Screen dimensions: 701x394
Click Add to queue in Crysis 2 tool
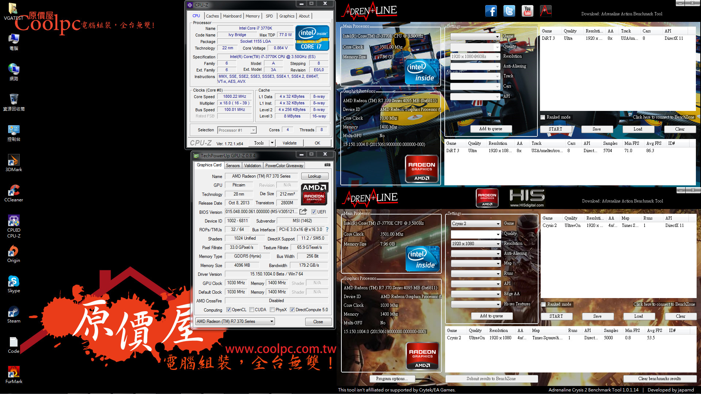pyautogui.click(x=491, y=316)
